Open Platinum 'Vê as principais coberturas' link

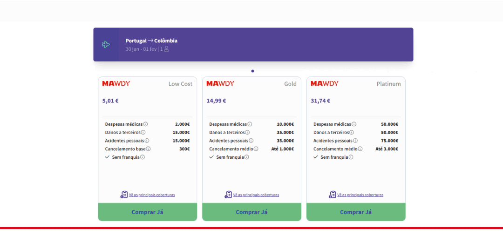360,195
